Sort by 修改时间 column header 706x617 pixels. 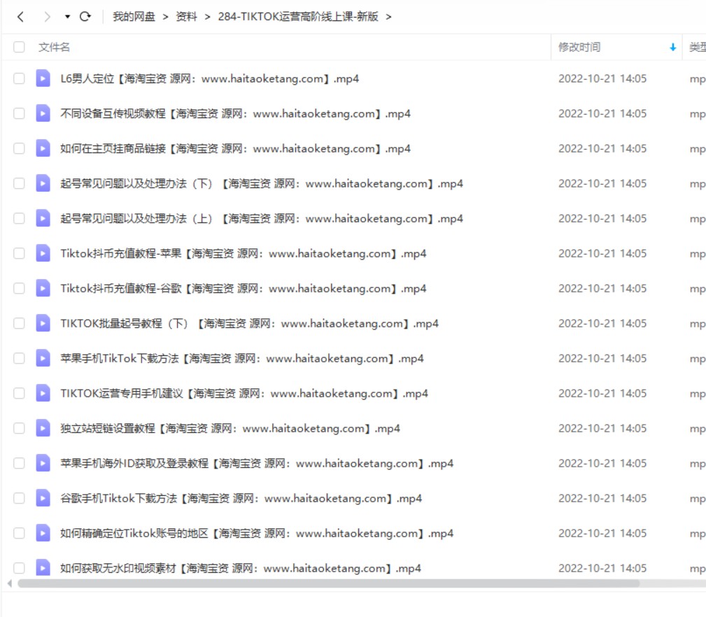(x=579, y=48)
